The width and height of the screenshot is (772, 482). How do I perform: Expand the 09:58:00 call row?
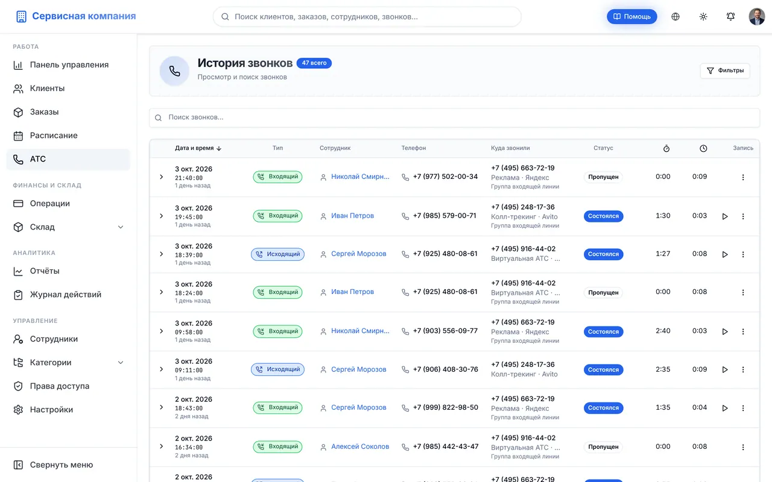[x=161, y=331]
